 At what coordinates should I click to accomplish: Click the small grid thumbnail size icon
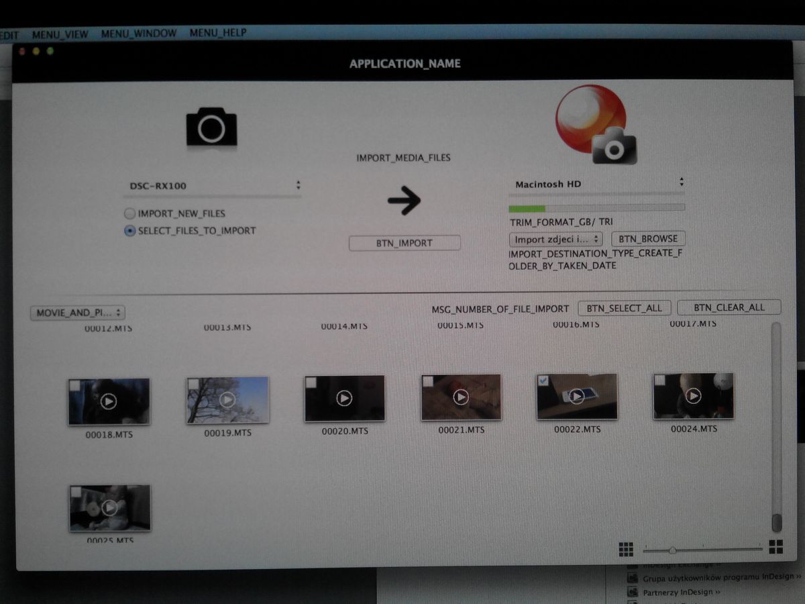tap(625, 550)
